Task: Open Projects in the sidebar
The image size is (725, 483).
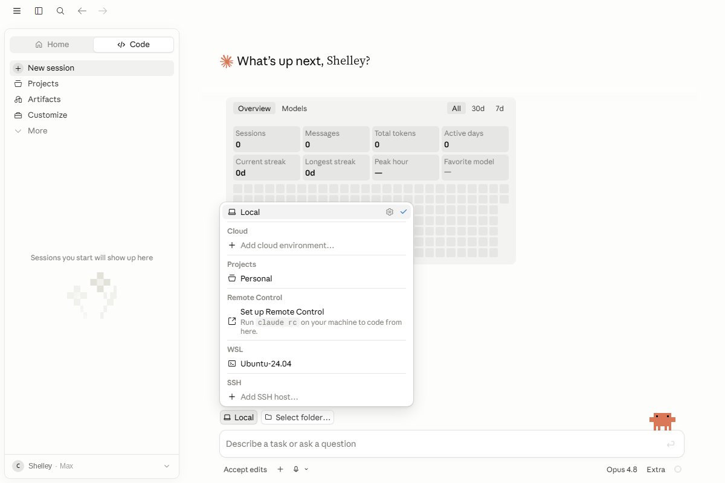Action: point(92,84)
